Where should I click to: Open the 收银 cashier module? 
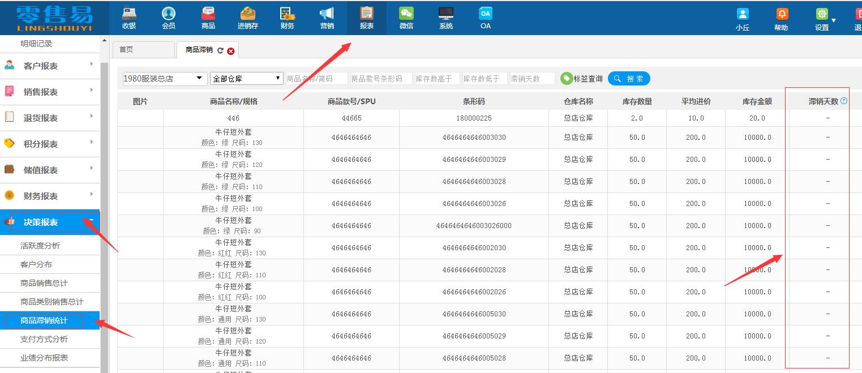pos(128,17)
